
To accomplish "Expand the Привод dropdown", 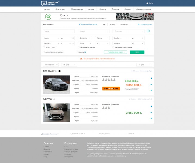I will (102, 38).
